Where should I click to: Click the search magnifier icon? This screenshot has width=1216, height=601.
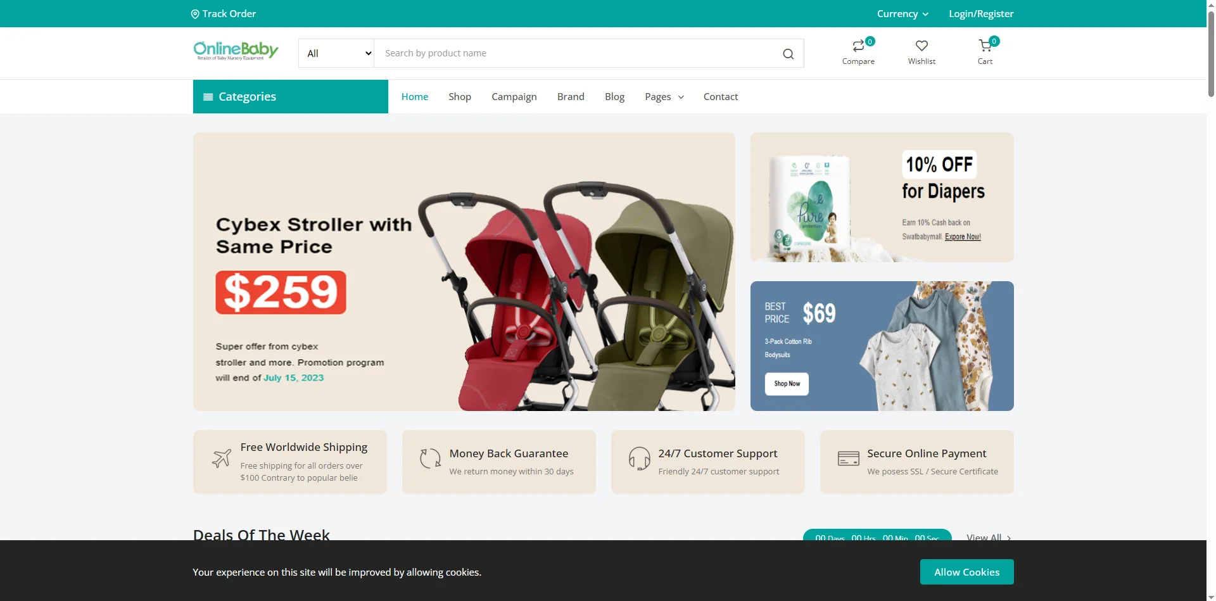(x=788, y=54)
